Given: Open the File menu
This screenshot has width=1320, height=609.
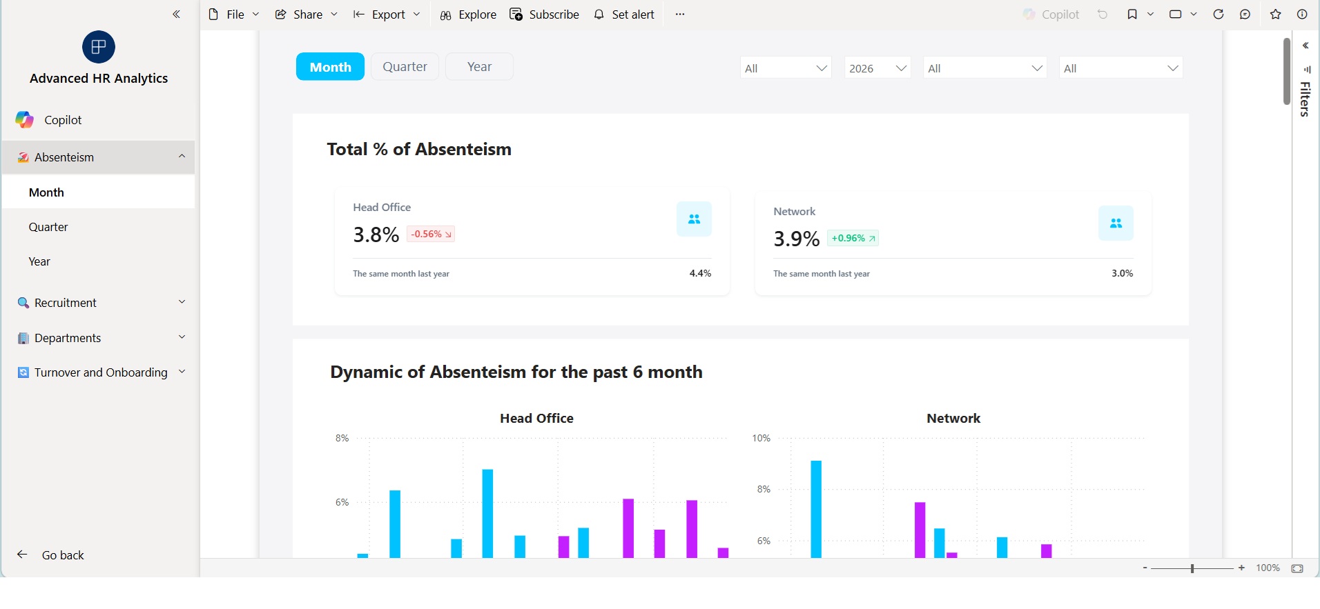Looking at the screenshot, I should coord(233,14).
